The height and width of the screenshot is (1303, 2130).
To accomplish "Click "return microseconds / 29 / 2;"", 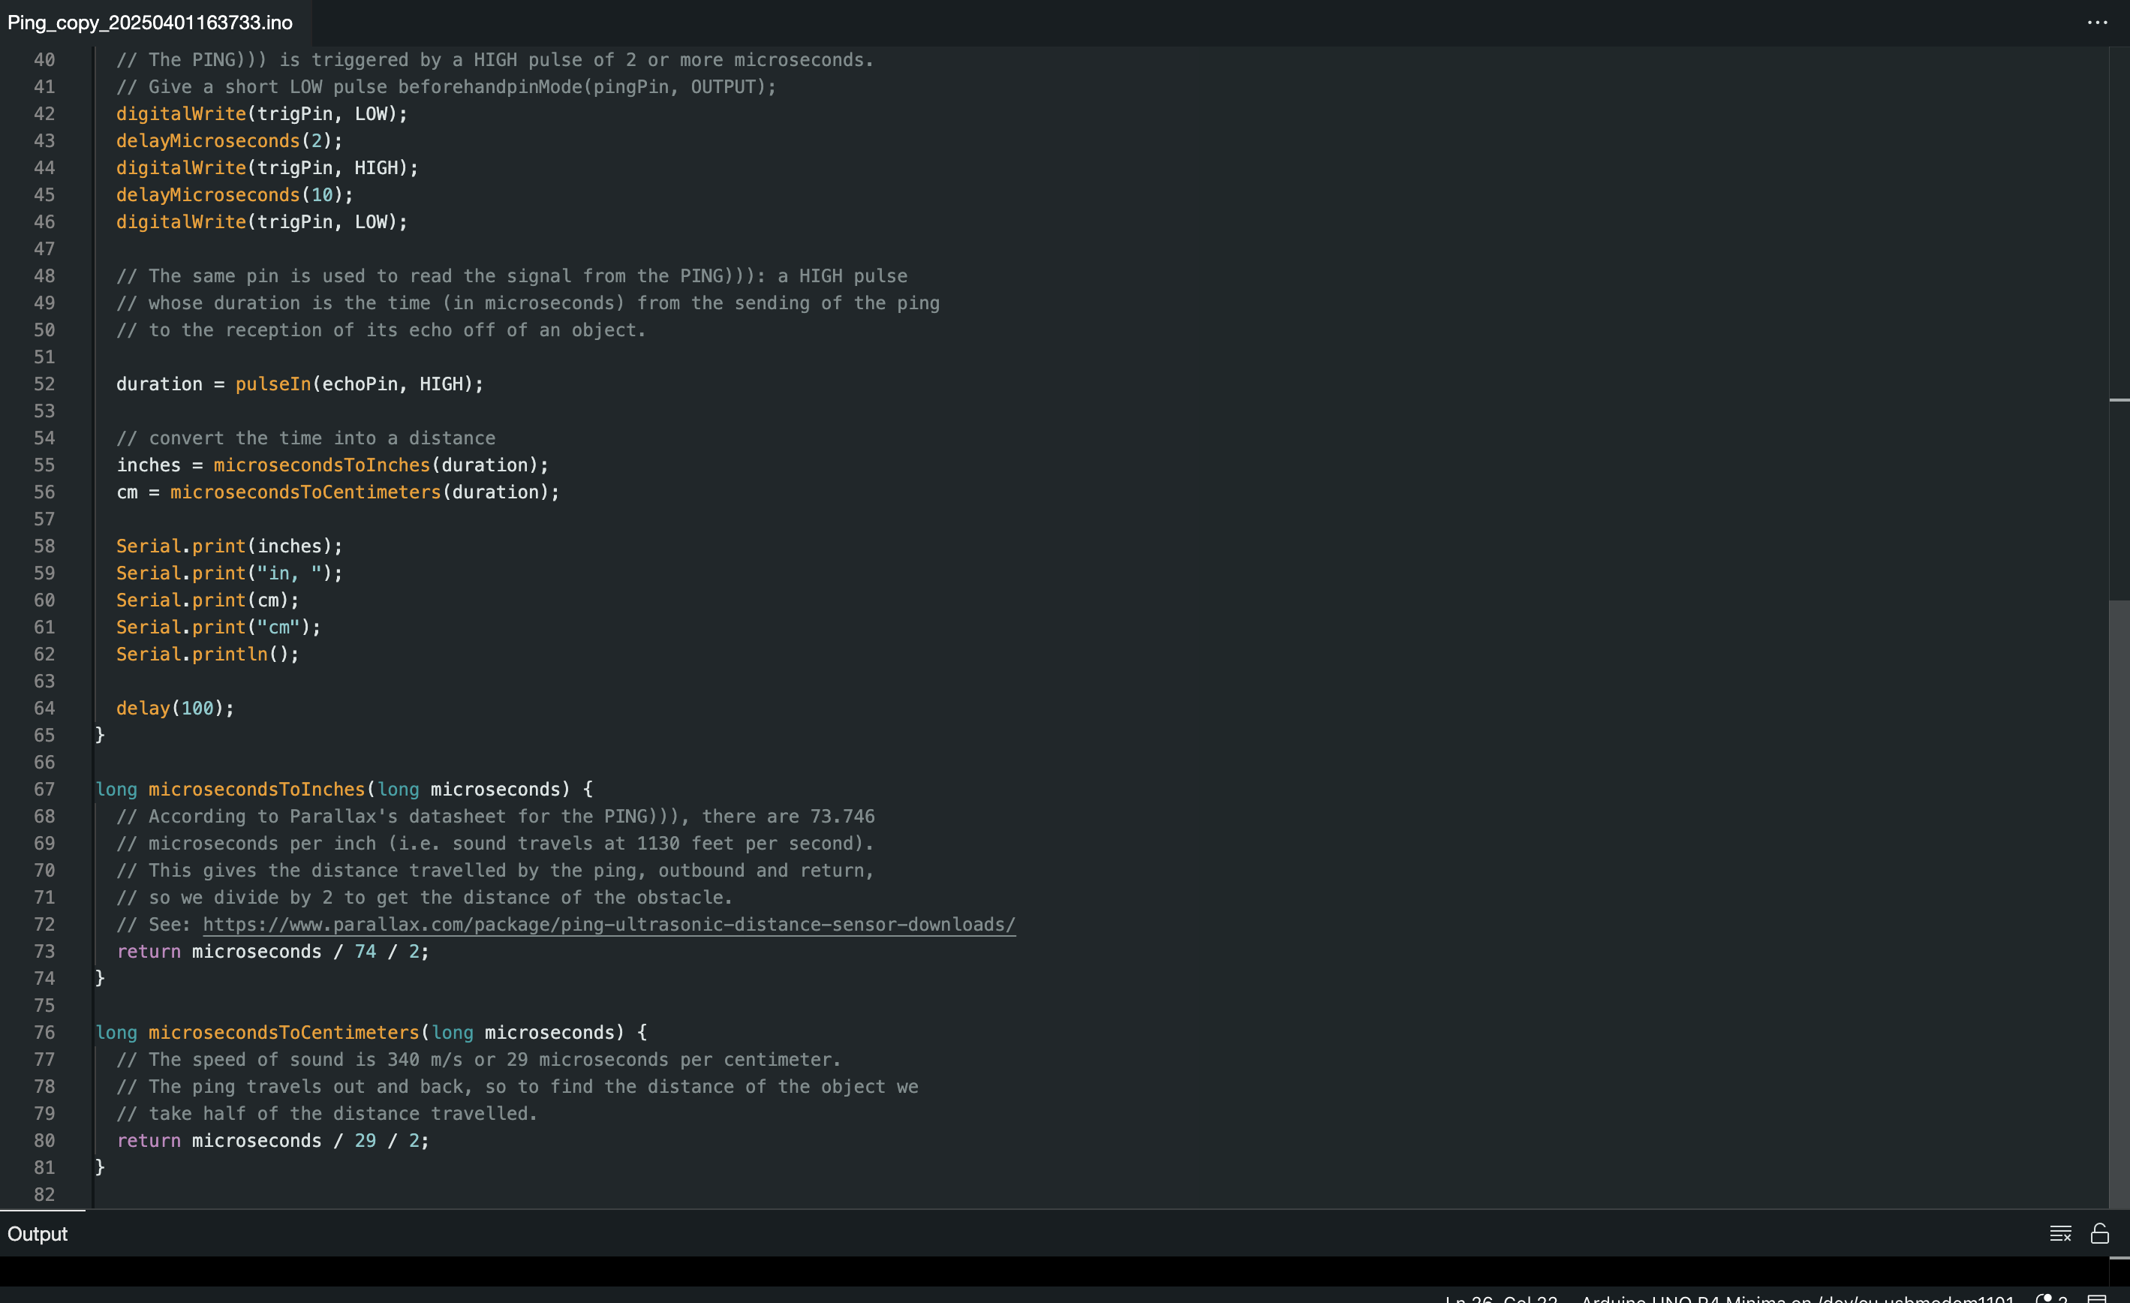I will (273, 1140).
